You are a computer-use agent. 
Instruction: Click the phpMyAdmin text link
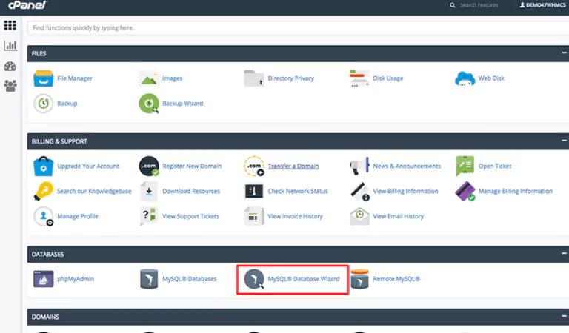point(76,279)
